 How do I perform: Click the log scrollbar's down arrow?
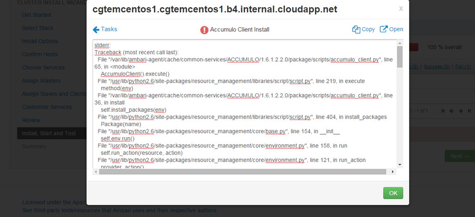click(400, 165)
